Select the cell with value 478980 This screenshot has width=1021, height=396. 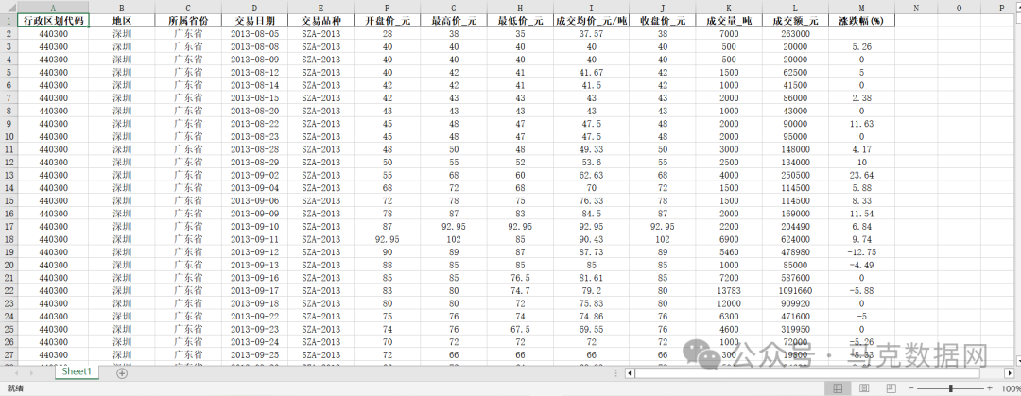point(795,252)
